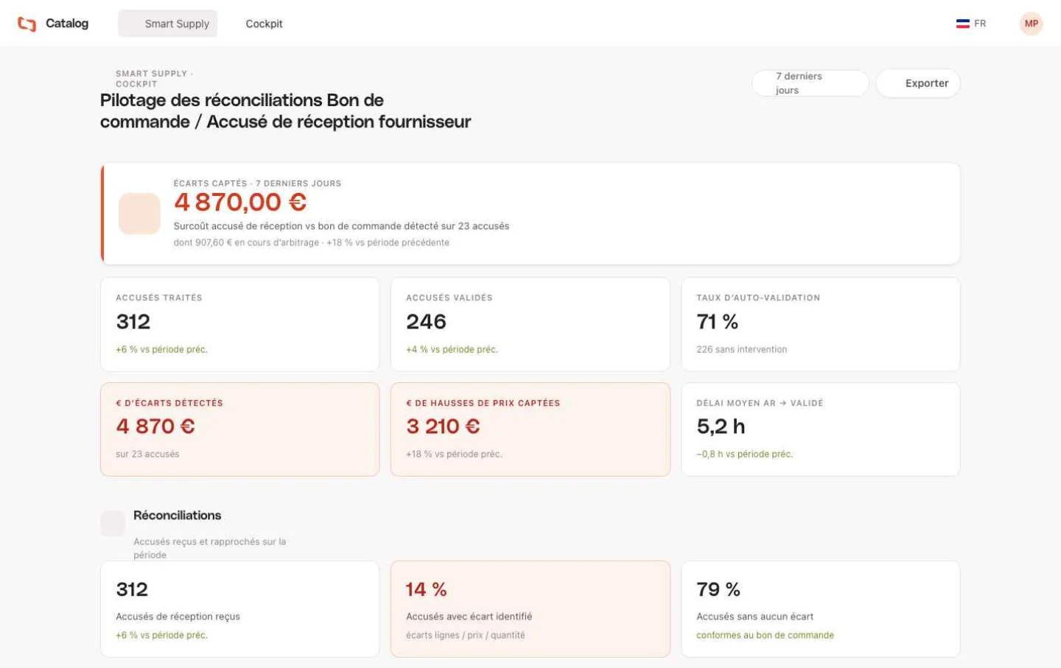Image resolution: width=1061 pixels, height=668 pixels.
Task: Click the "Réconciliations" section heading
Action: coord(177,516)
